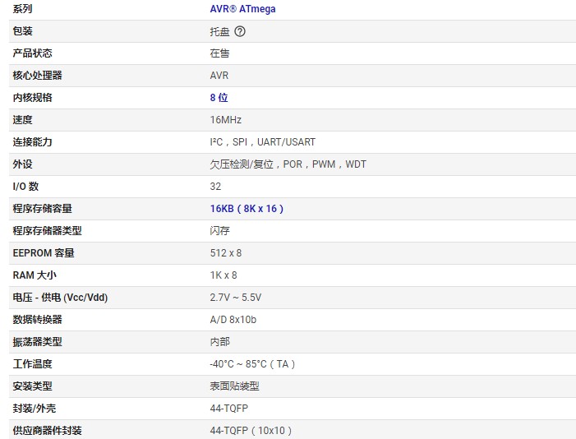Select the 闪存 program memory type value
Image resolution: width=576 pixels, height=439 pixels.
(219, 231)
